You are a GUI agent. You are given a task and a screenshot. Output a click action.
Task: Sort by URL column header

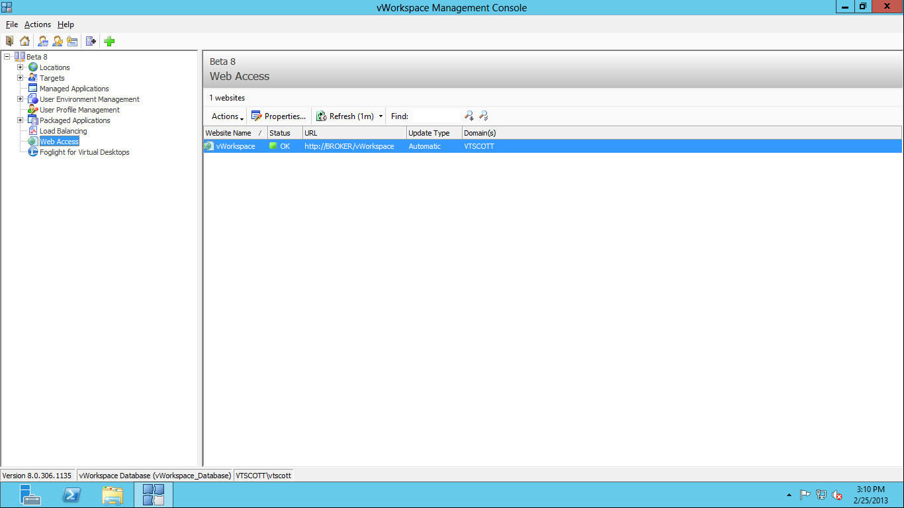point(354,133)
